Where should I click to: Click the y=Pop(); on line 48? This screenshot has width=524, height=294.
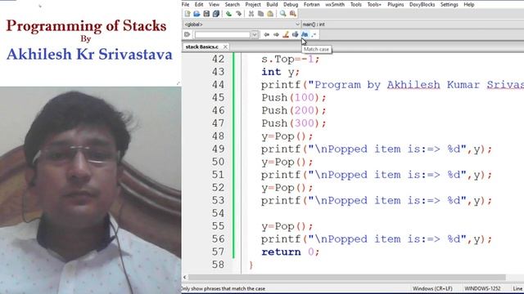point(287,136)
